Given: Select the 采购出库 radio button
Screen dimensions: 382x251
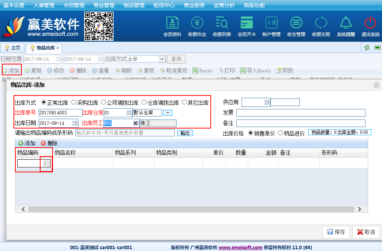Looking at the screenshot, I should point(74,102).
